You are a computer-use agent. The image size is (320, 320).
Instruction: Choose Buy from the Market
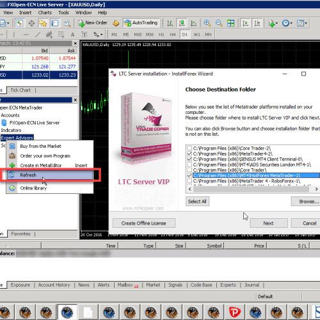pyautogui.click(x=50, y=146)
